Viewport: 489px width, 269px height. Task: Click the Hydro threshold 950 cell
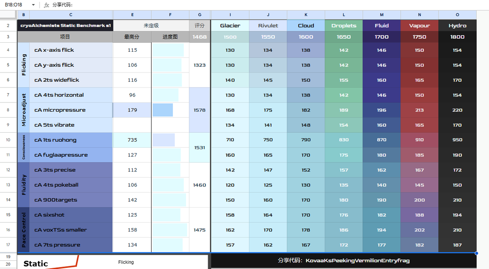pyautogui.click(x=457, y=140)
